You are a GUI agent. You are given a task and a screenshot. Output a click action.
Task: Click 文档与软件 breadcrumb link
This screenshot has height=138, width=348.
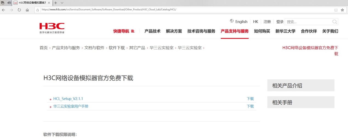(94, 48)
